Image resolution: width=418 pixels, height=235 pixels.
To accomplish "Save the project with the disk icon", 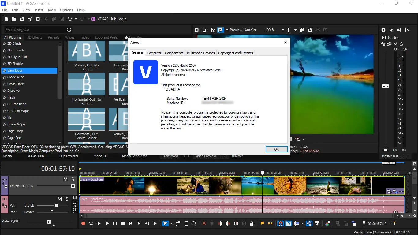I will pos(22,19).
